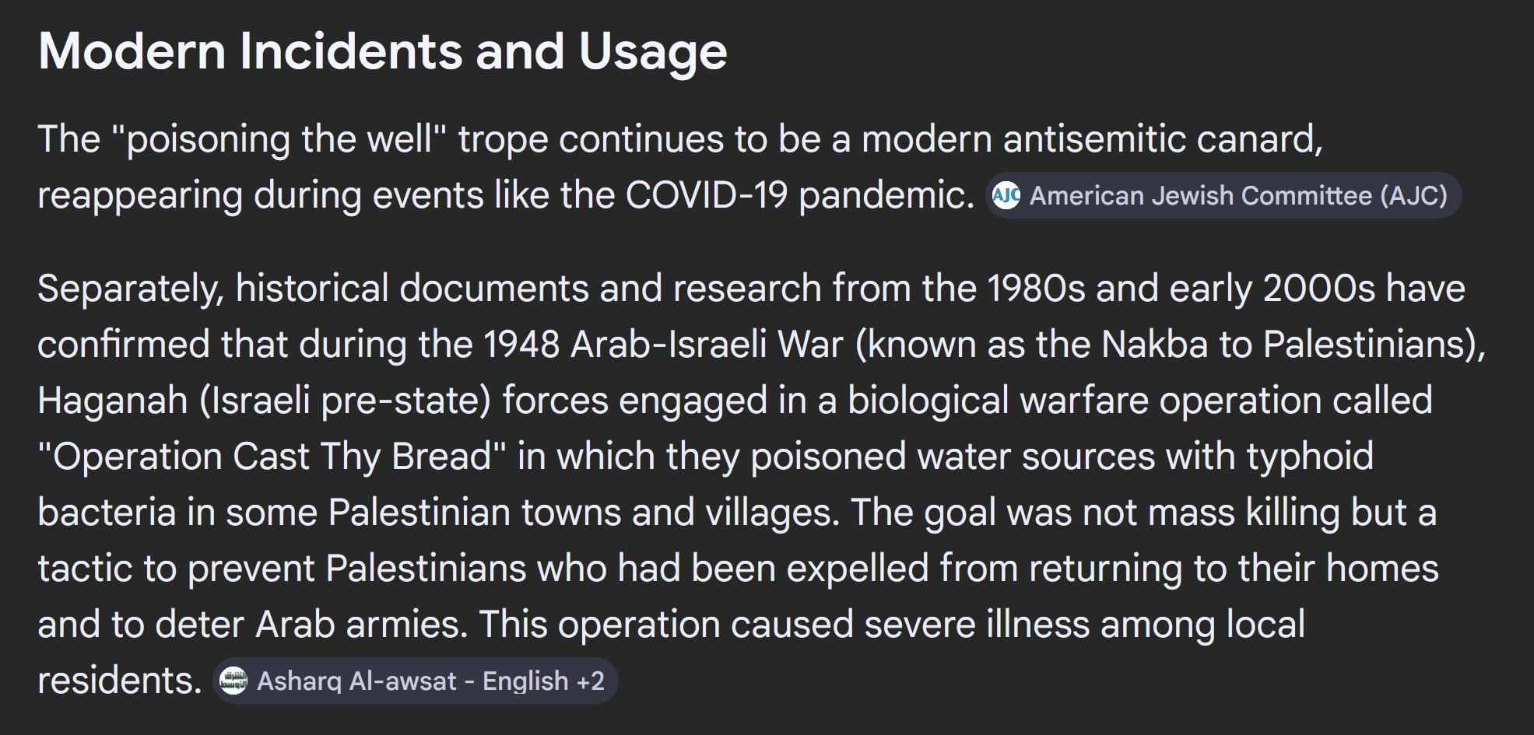This screenshot has height=735, width=1534.
Task: Expand the +2 additional sources indicator
Action: point(590,681)
